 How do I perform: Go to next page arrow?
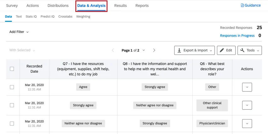[x=154, y=50]
